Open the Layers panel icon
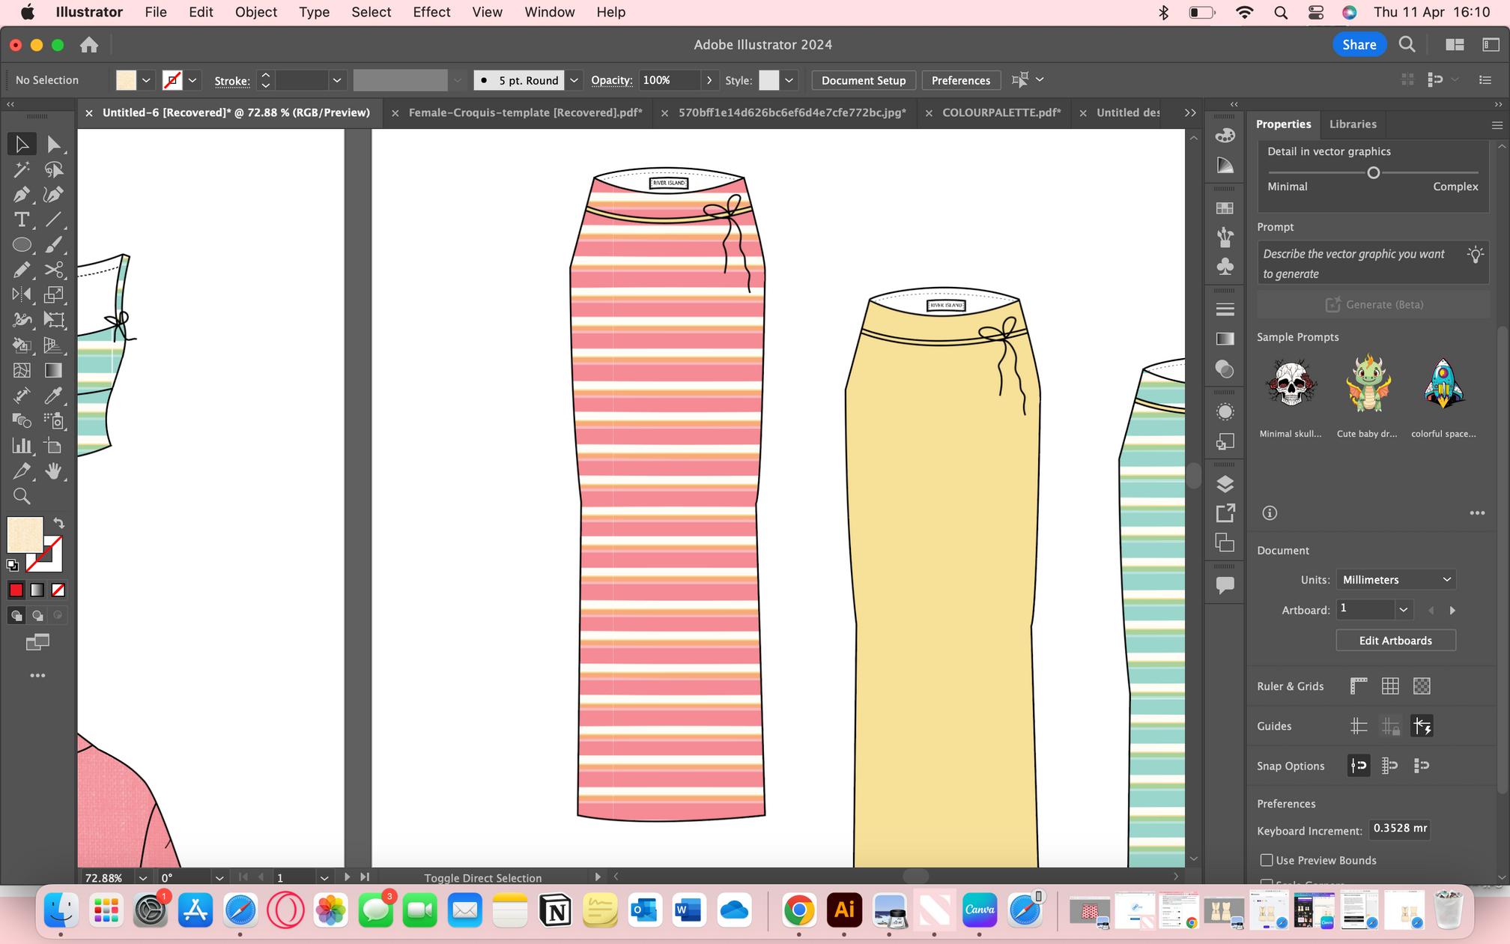The image size is (1510, 944). pyautogui.click(x=1225, y=484)
